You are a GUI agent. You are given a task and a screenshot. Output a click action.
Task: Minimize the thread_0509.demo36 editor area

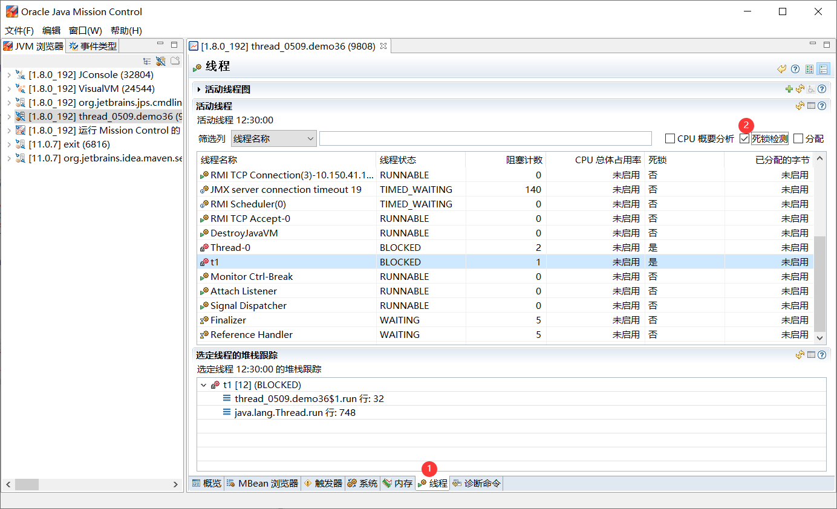tap(813, 44)
